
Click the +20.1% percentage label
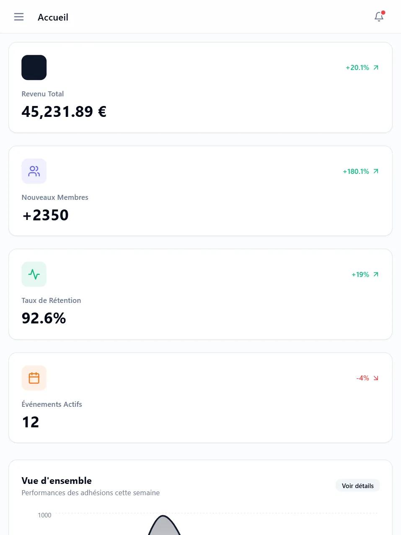click(357, 67)
